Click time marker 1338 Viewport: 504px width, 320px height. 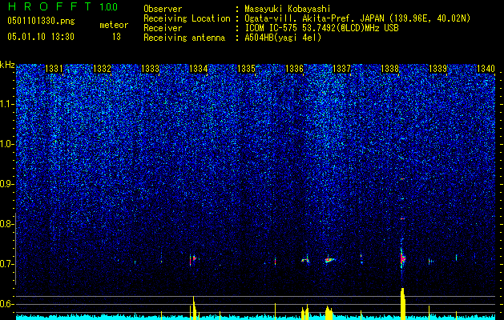(389, 68)
